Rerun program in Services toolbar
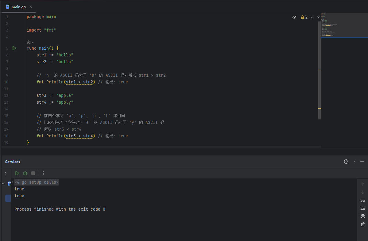The width and height of the screenshot is (368, 241). [17, 173]
